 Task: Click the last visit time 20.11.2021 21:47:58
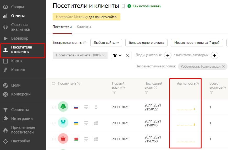click(153, 139)
